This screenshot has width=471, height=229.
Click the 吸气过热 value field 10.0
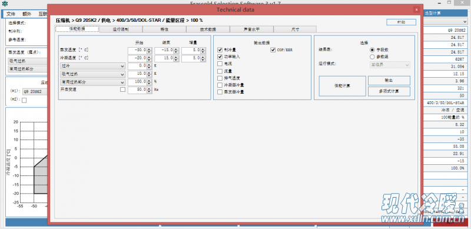[137, 74]
